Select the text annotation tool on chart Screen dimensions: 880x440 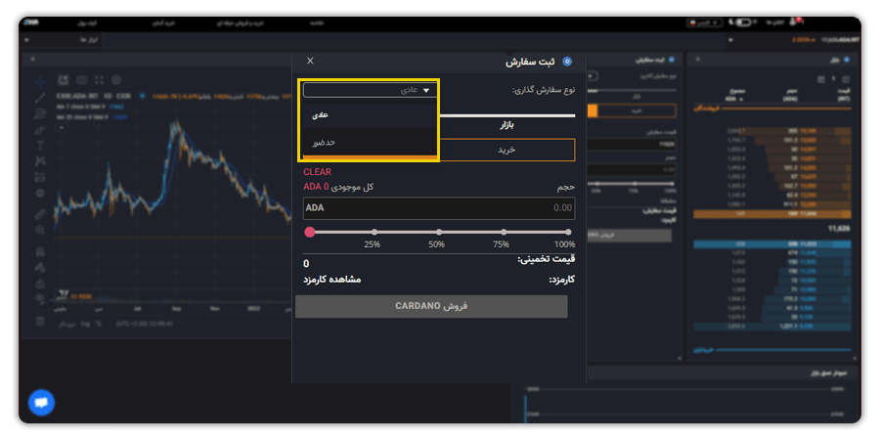coord(40,146)
